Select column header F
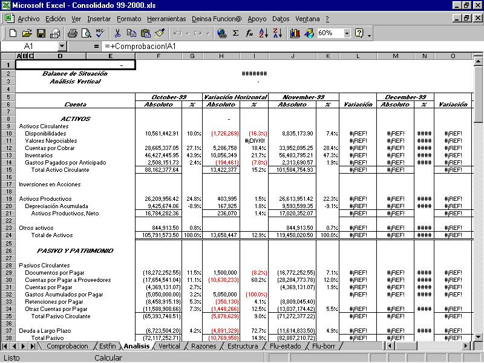484x363 pixels. point(159,56)
